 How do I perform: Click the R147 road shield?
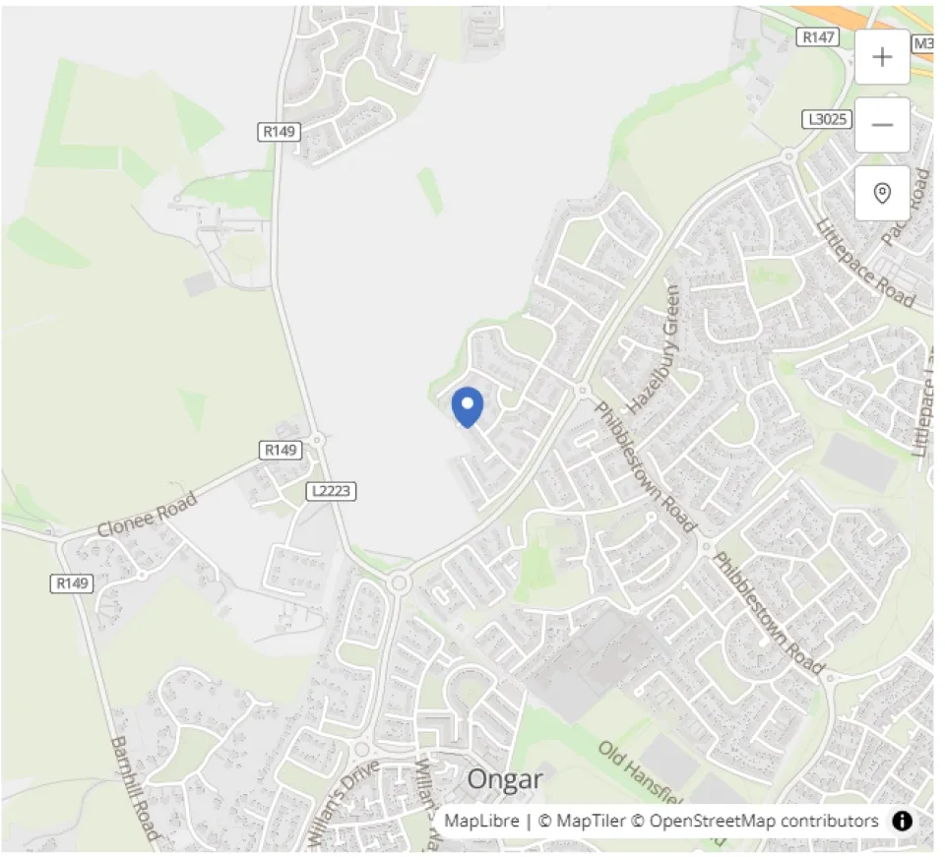pyautogui.click(x=818, y=37)
